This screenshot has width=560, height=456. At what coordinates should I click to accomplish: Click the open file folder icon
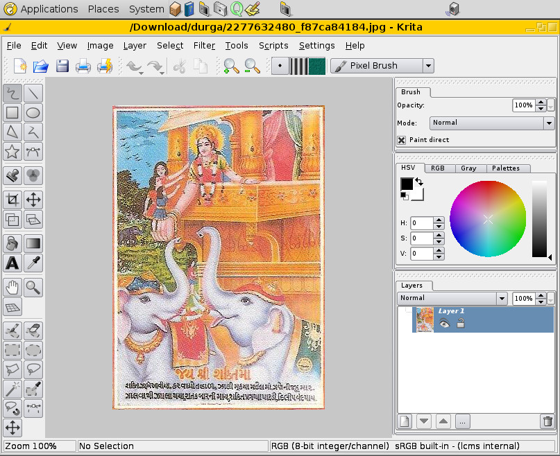click(41, 66)
